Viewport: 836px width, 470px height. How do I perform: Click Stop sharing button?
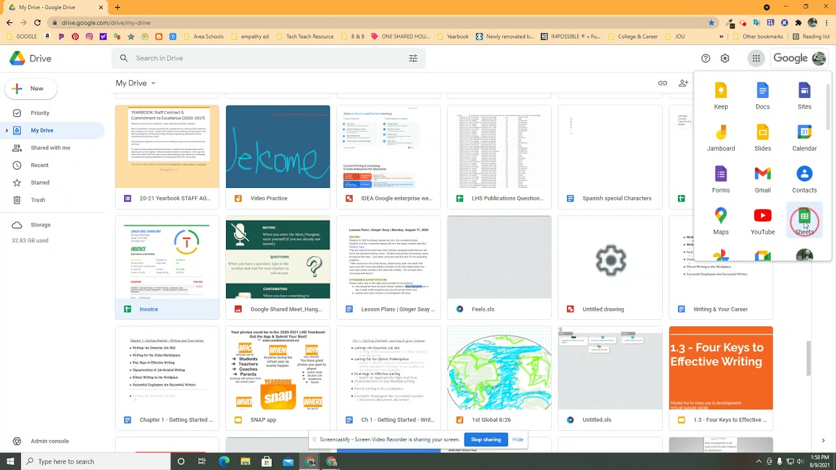click(x=486, y=439)
